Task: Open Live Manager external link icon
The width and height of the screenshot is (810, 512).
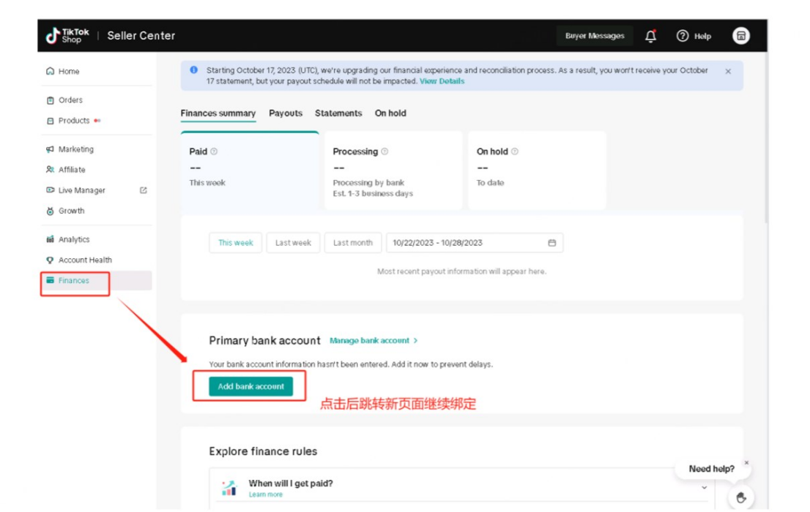Action: (x=144, y=190)
